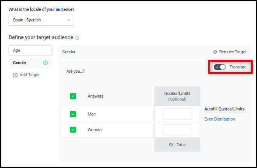Click the plus icon for Add Target
257x168 pixels.
15,75
